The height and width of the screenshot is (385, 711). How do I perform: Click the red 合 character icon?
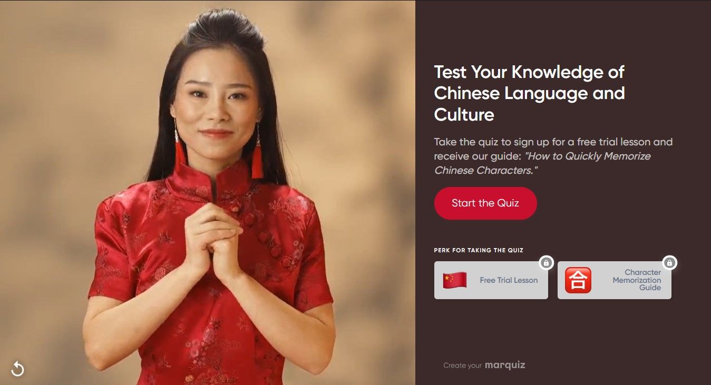point(578,280)
